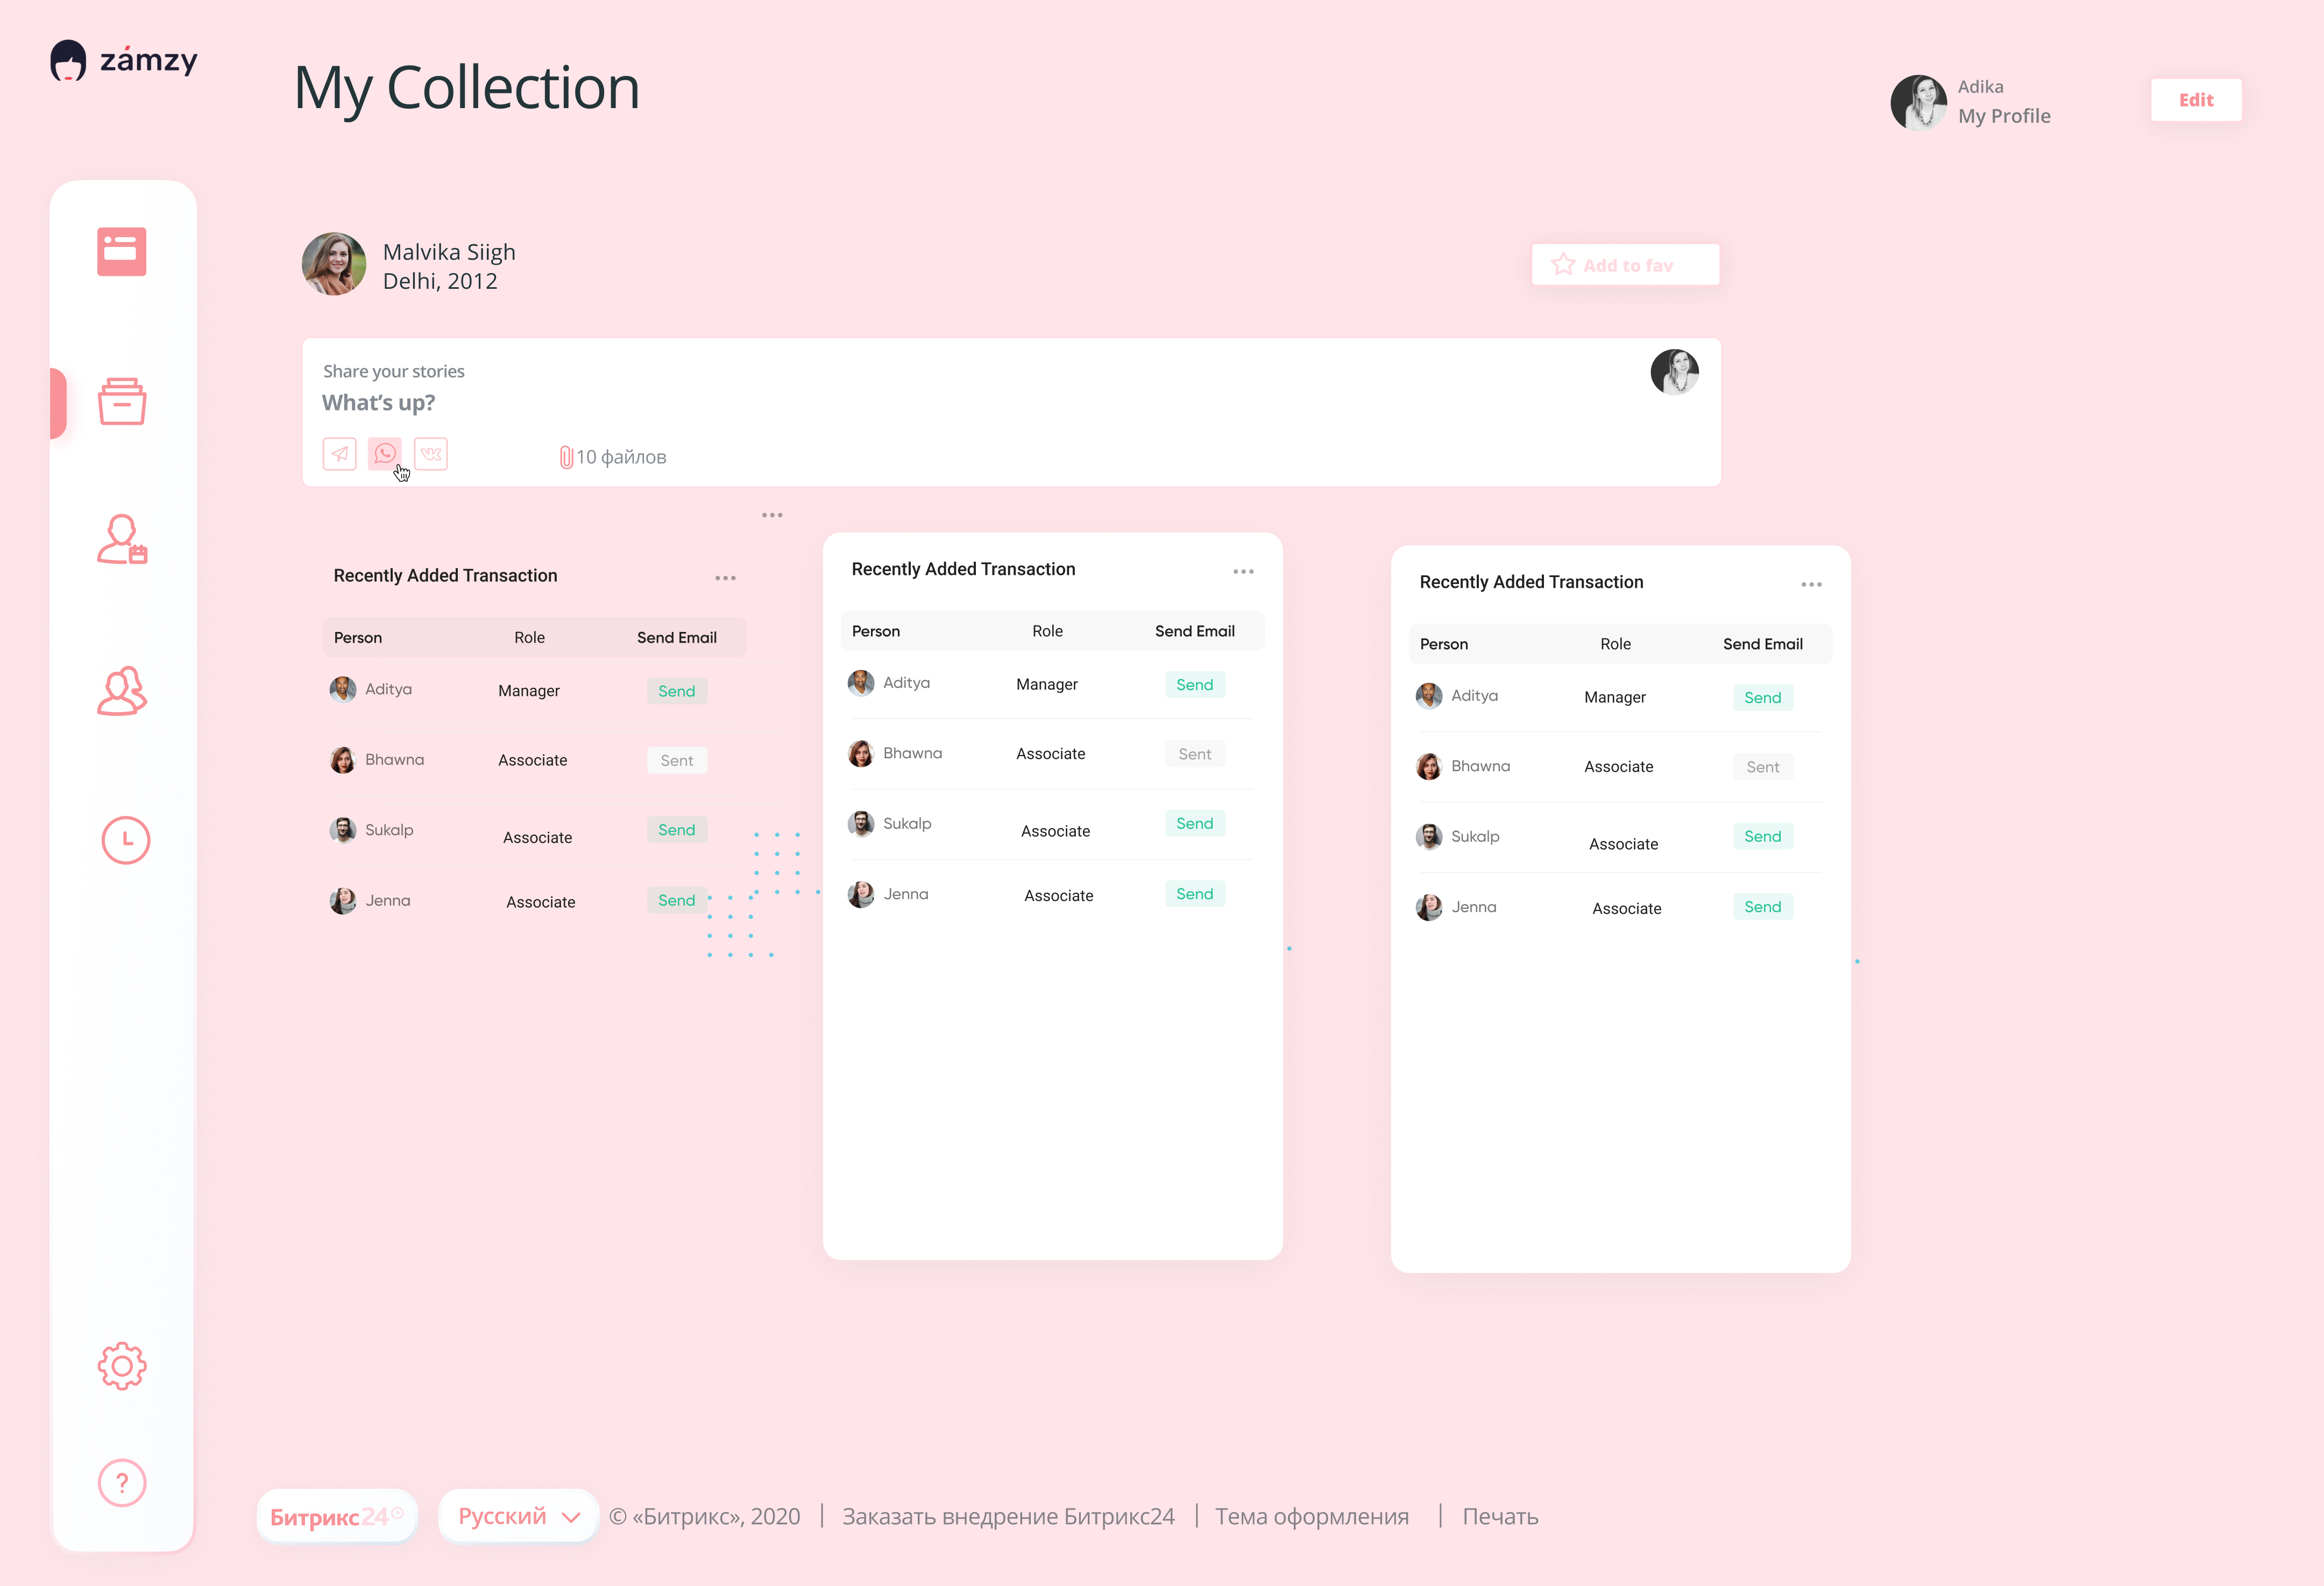The width and height of the screenshot is (2324, 1586).
Task: Click Send for Aditya in middle card
Action: pyautogui.click(x=1194, y=685)
